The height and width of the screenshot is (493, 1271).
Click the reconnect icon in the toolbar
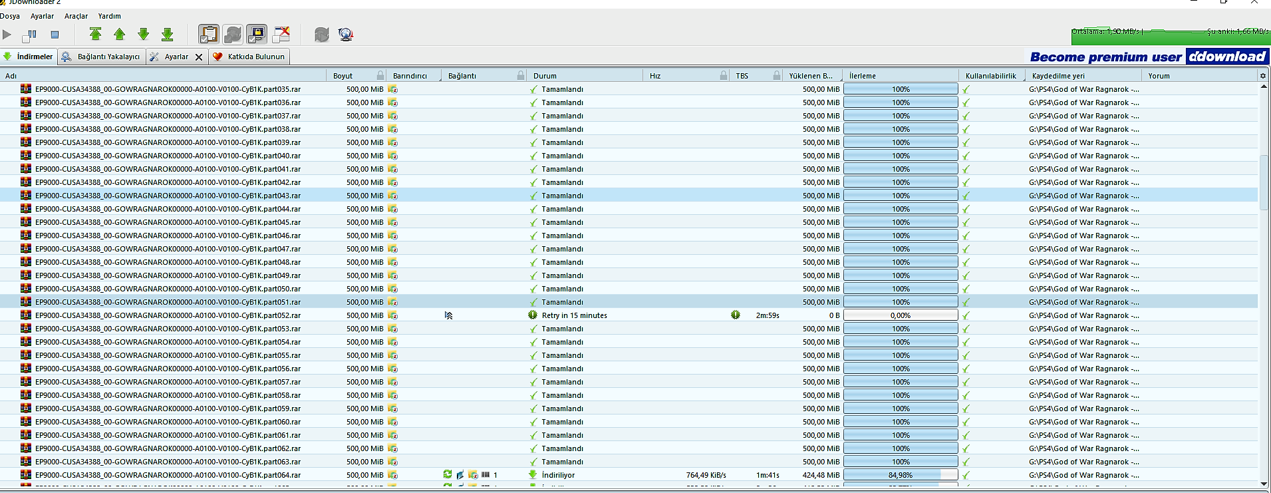click(x=322, y=35)
